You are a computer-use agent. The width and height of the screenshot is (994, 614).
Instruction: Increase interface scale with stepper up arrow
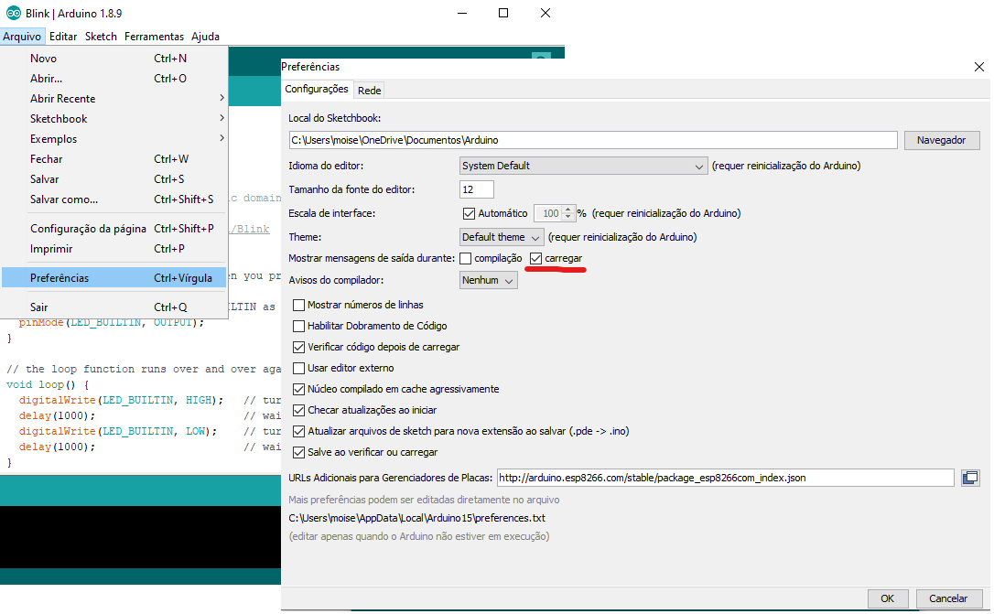568,210
